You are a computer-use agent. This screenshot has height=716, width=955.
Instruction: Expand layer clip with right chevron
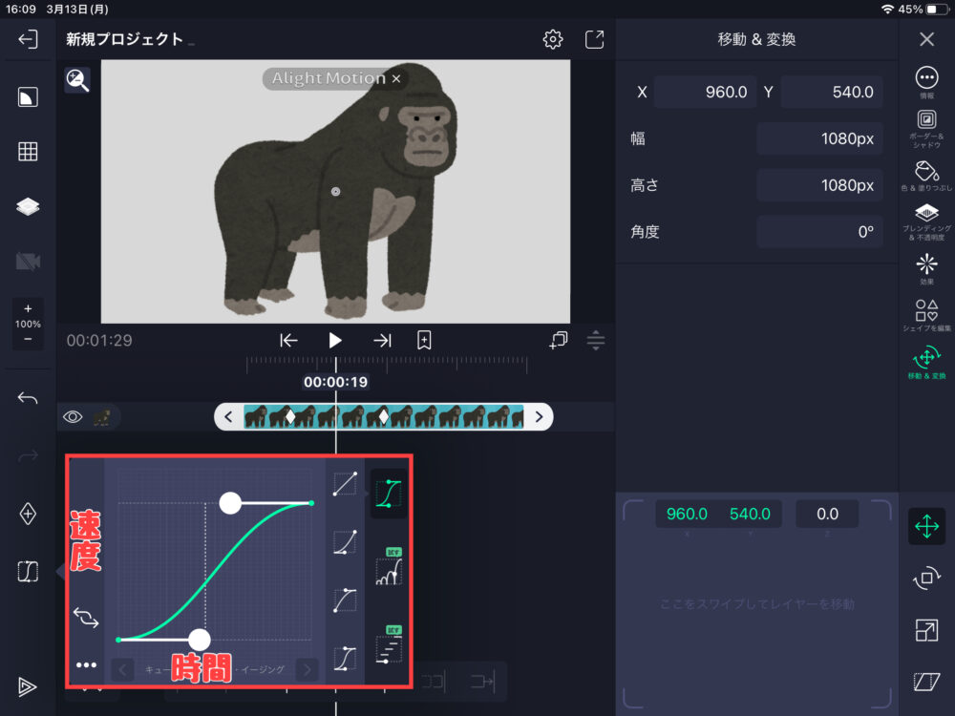tap(539, 416)
